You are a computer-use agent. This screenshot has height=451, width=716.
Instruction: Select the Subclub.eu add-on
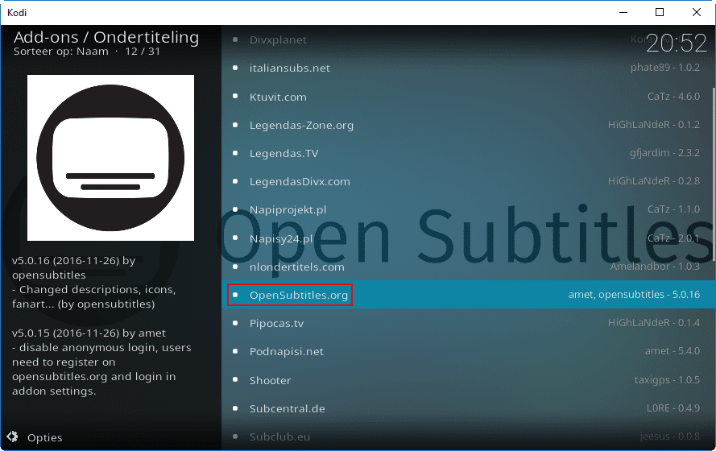click(x=468, y=437)
